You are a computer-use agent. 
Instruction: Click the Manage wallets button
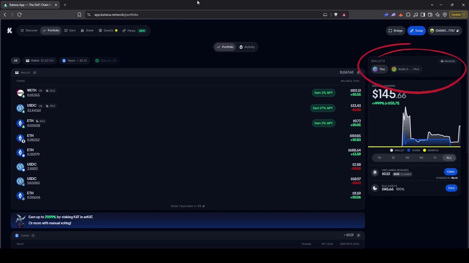(448, 61)
